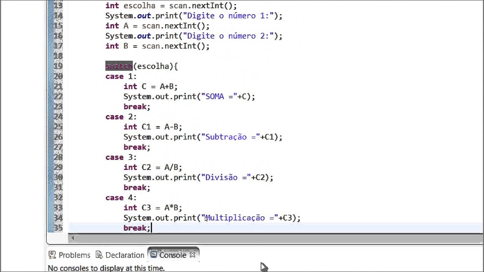Image resolution: width=484 pixels, height=272 pixels.
Task: Click on the "case 3:" line
Action: [121, 158]
